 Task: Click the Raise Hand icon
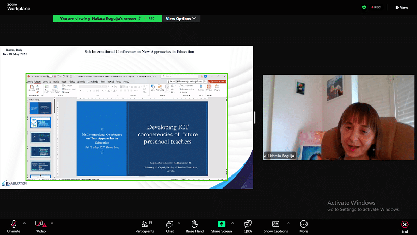tap(194, 224)
